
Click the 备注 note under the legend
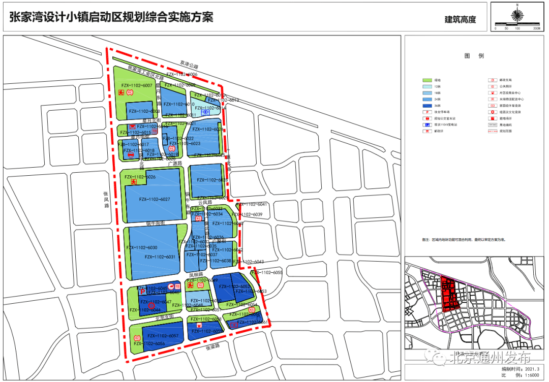pyautogui.click(x=464, y=240)
